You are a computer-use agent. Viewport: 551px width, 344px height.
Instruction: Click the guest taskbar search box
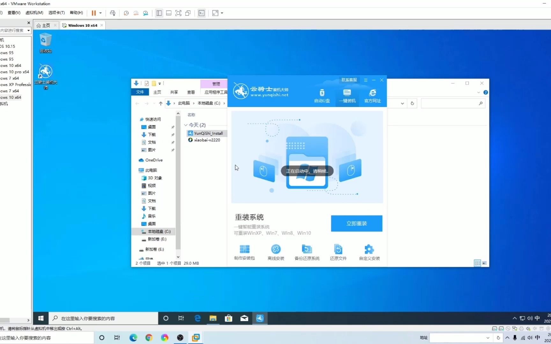(103, 318)
